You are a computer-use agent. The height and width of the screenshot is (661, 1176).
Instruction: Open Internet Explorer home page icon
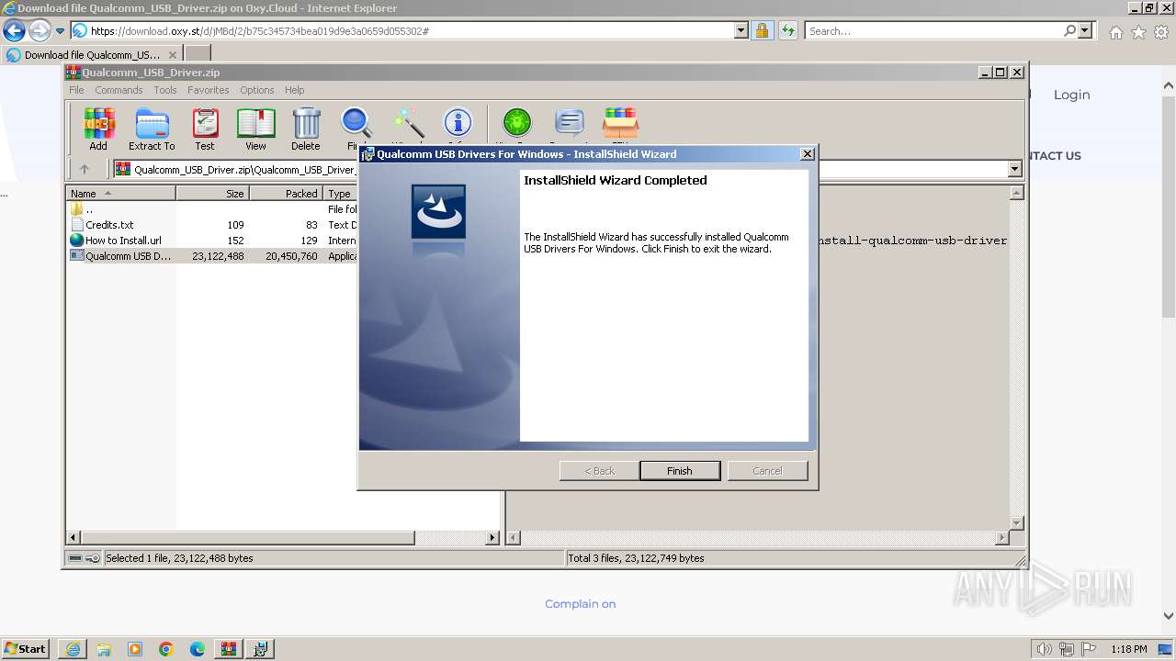click(1115, 32)
